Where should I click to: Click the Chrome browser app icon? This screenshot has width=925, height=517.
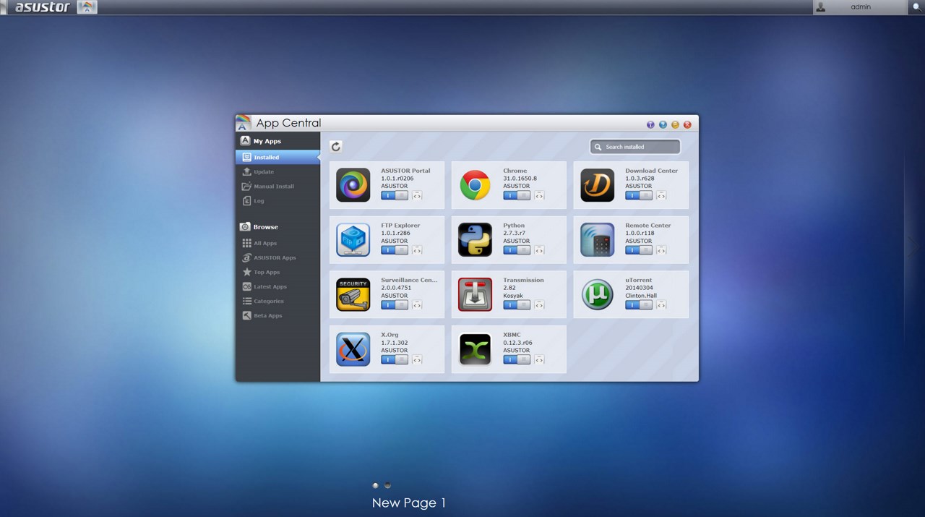[x=476, y=185]
